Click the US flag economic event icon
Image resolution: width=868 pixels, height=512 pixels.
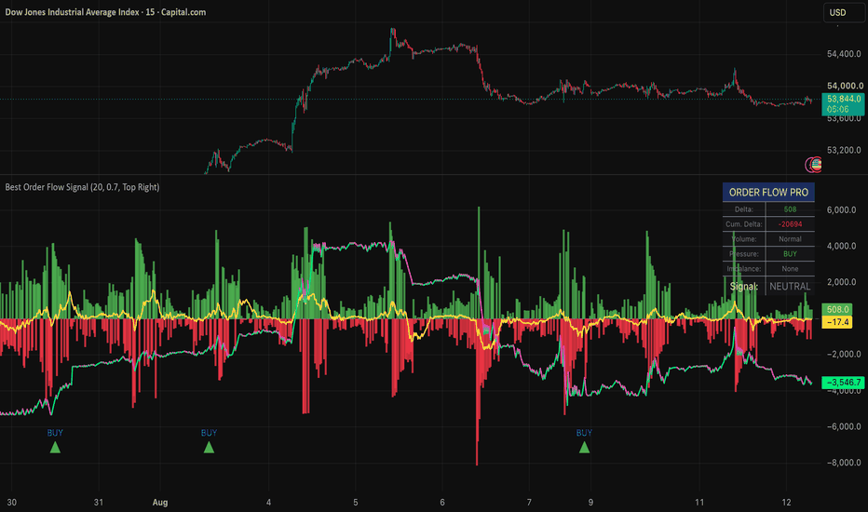816,164
